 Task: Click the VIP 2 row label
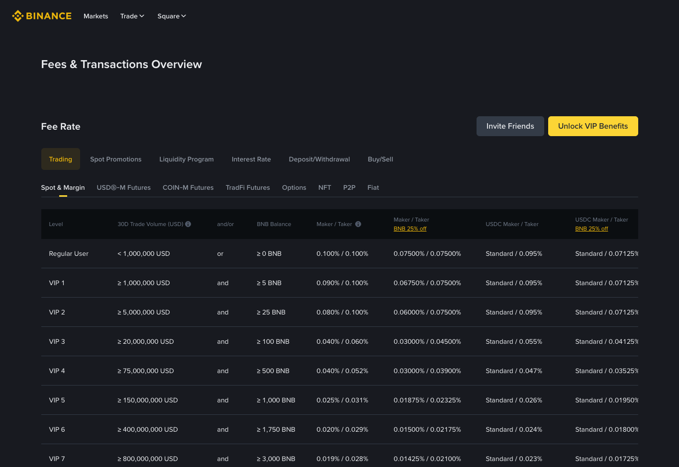[57, 312]
